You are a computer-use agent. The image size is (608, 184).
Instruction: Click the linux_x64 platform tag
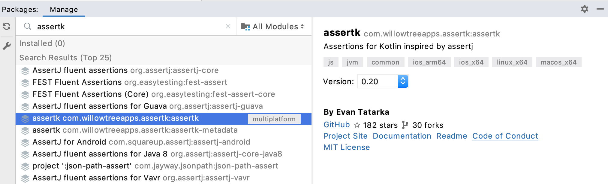512,62
